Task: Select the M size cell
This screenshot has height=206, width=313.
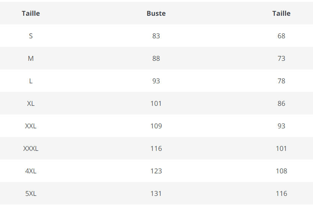Action: (x=31, y=59)
